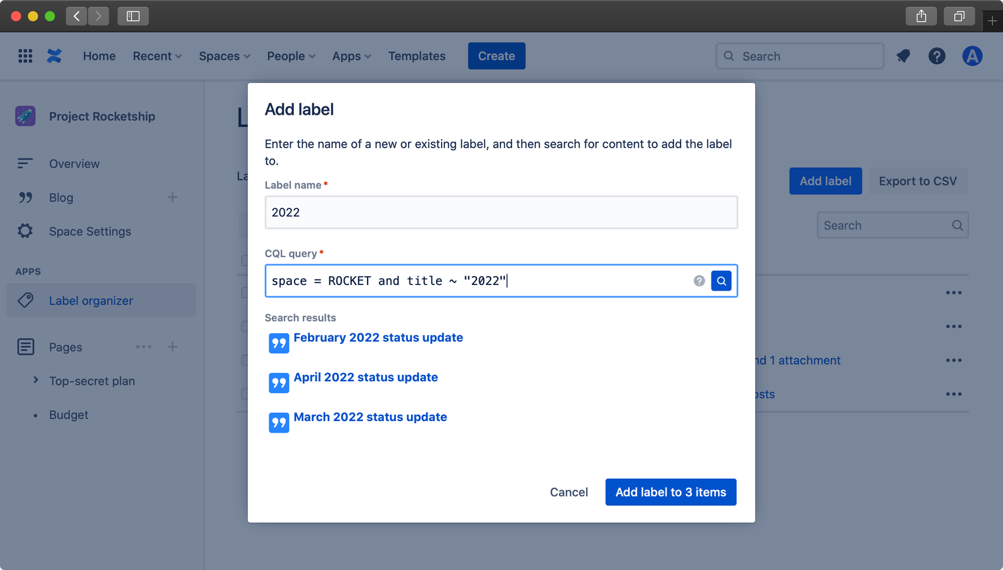The width and height of the screenshot is (1003, 570).
Task: Click the April 2022 blog post icon
Action: point(279,383)
